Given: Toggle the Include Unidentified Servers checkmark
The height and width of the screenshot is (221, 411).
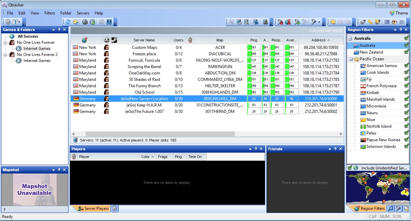Looking at the screenshot, I should pyautogui.click(x=350, y=168).
